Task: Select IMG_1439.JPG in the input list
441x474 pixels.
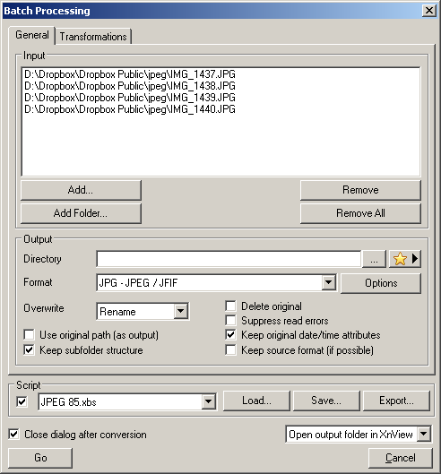Action: [x=130, y=98]
